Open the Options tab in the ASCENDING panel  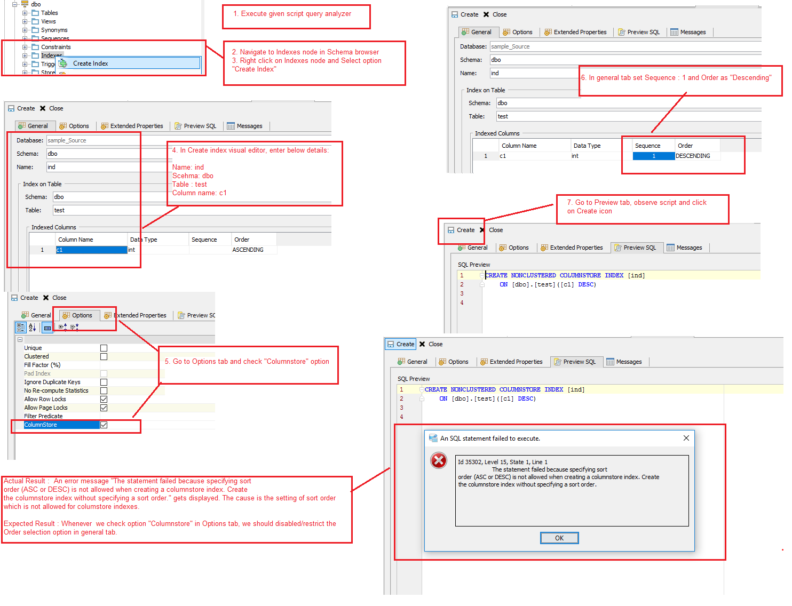74,126
